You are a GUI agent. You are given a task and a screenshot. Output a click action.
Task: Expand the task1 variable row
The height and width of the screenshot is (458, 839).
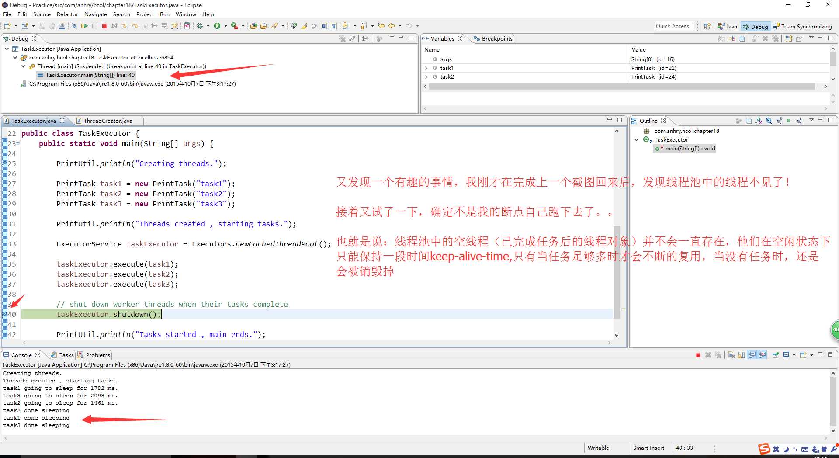pyautogui.click(x=426, y=68)
